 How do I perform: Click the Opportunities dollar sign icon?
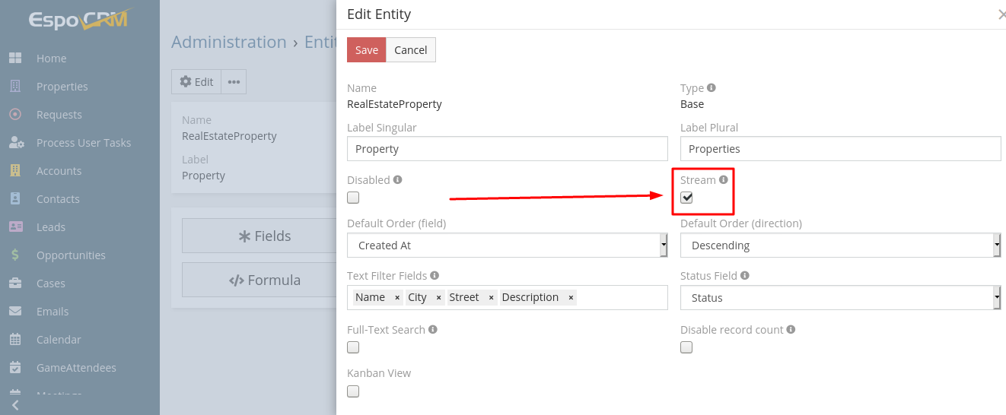pos(15,255)
